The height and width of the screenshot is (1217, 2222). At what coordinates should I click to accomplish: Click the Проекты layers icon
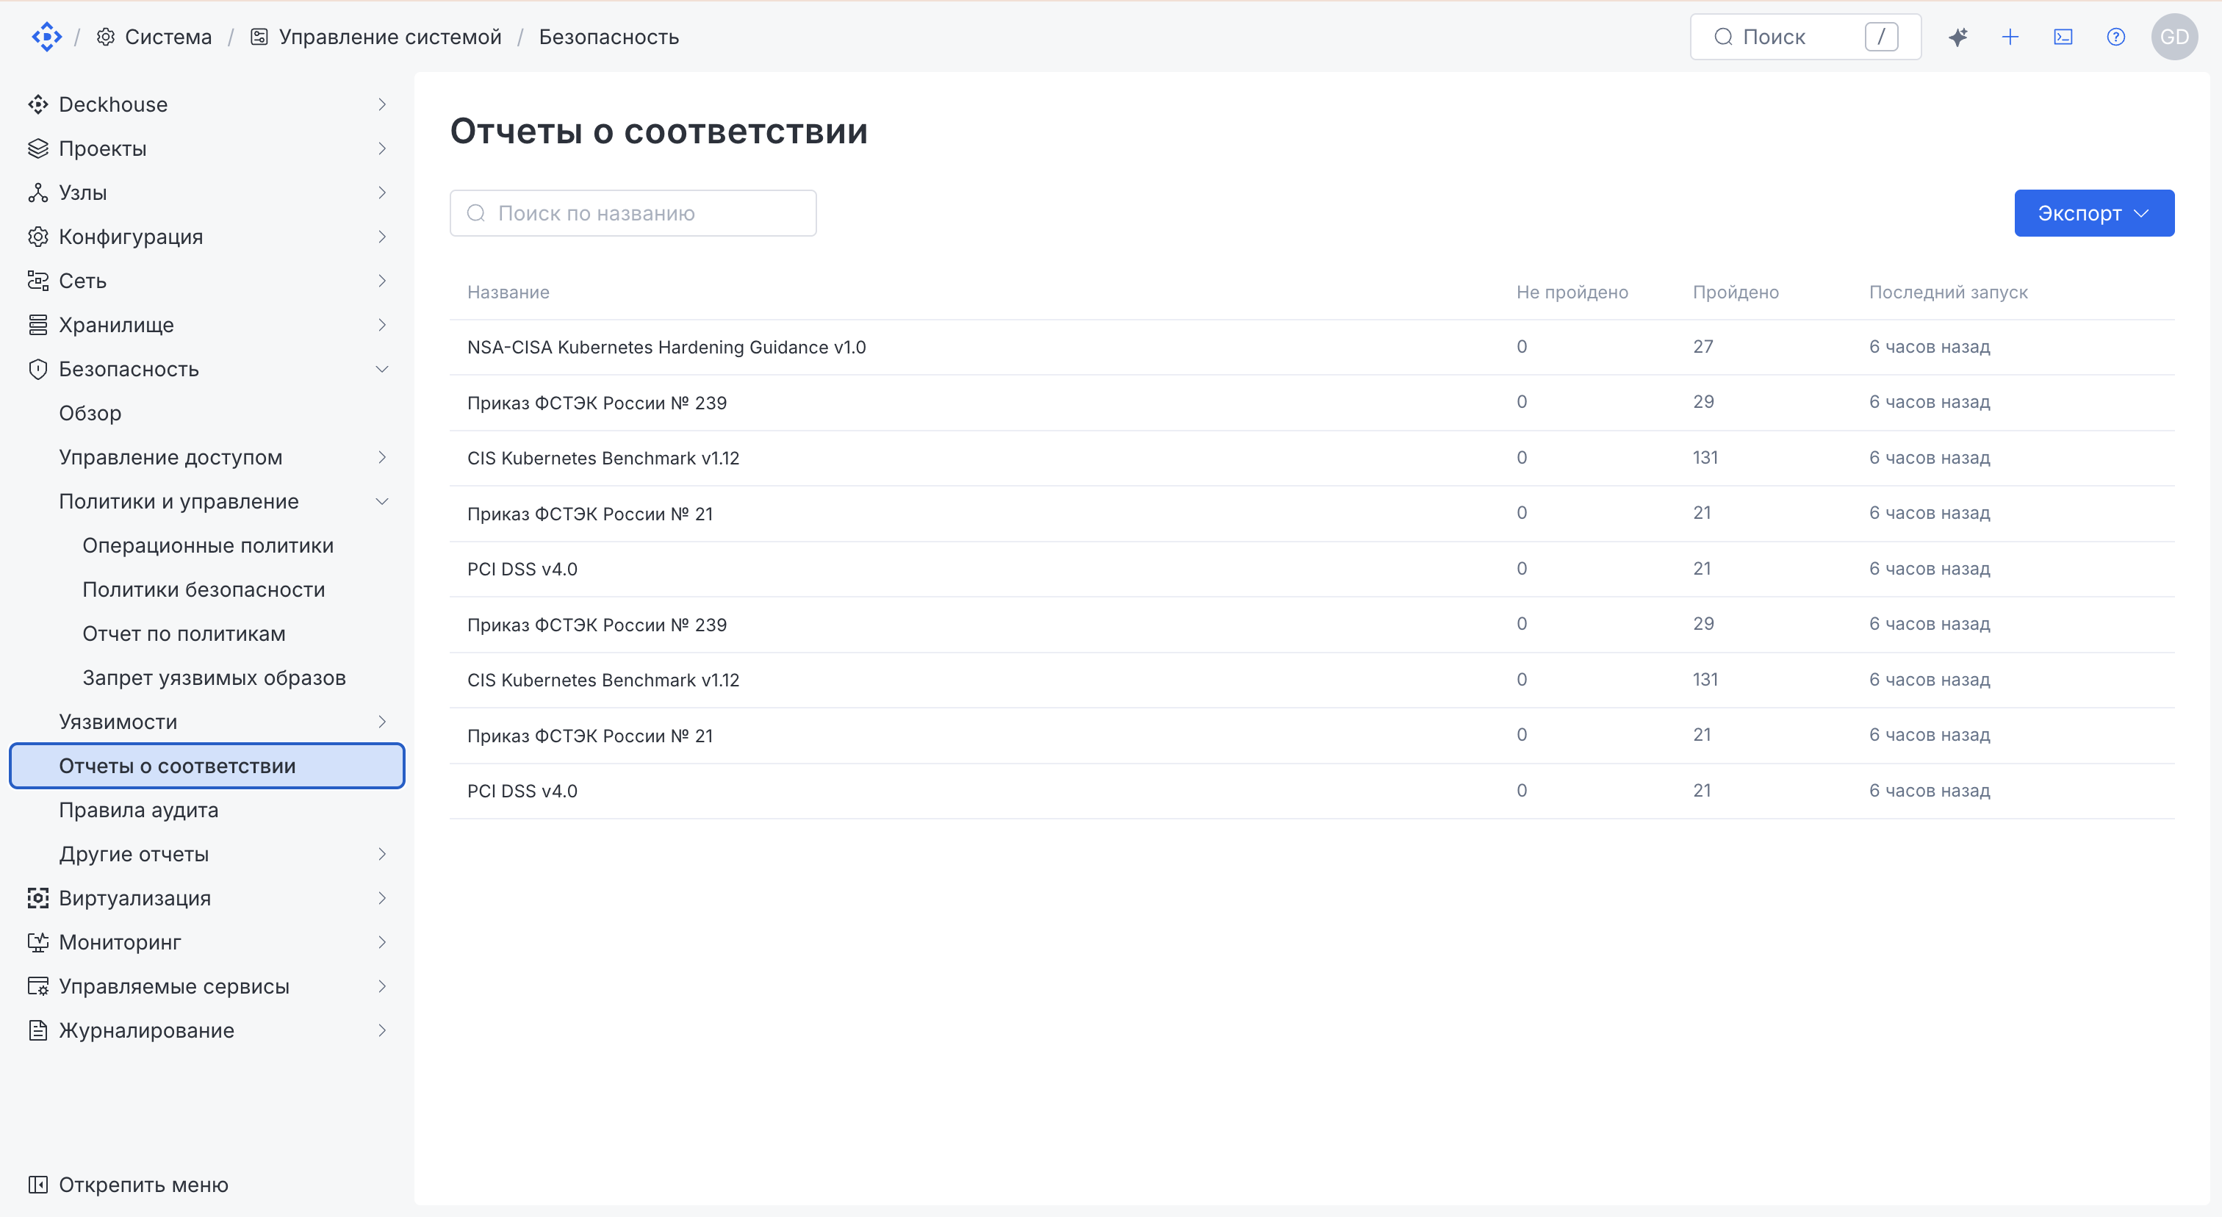pos(38,148)
